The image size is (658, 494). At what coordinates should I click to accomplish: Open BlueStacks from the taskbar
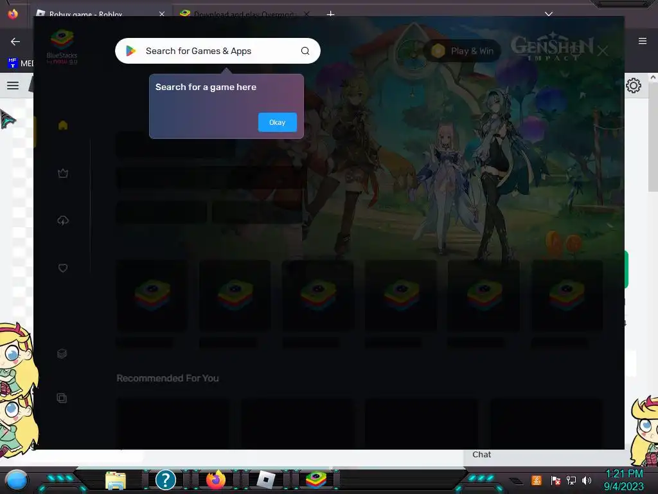click(x=316, y=480)
